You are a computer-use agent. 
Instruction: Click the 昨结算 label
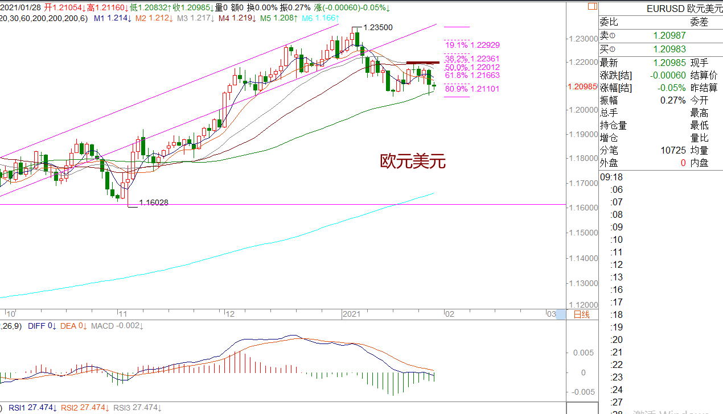[704, 88]
